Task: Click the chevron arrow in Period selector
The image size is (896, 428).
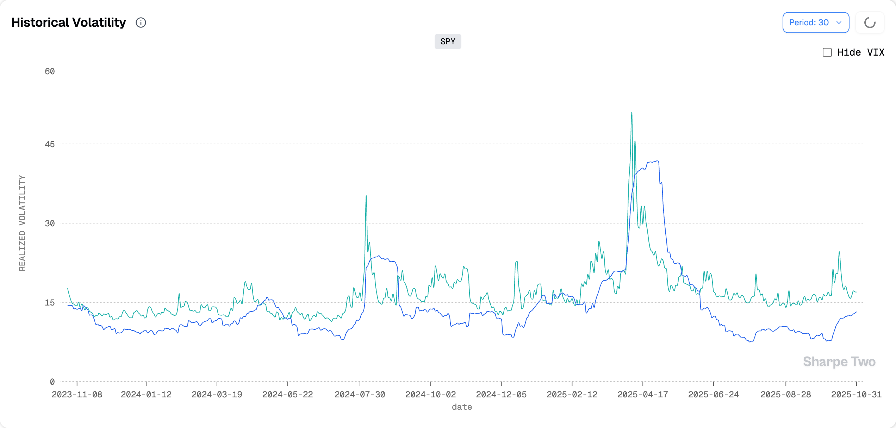Action: click(839, 23)
